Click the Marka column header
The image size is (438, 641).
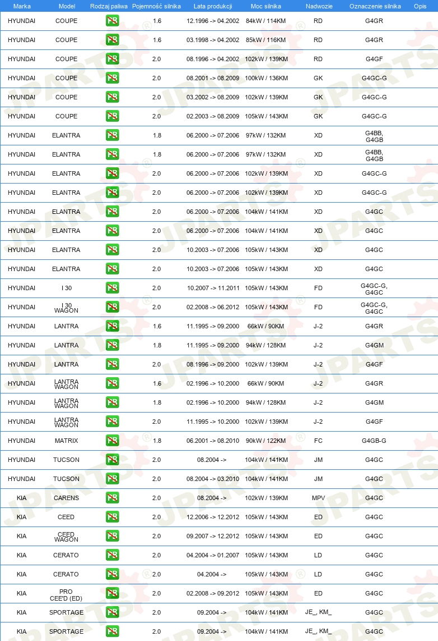tap(22, 6)
